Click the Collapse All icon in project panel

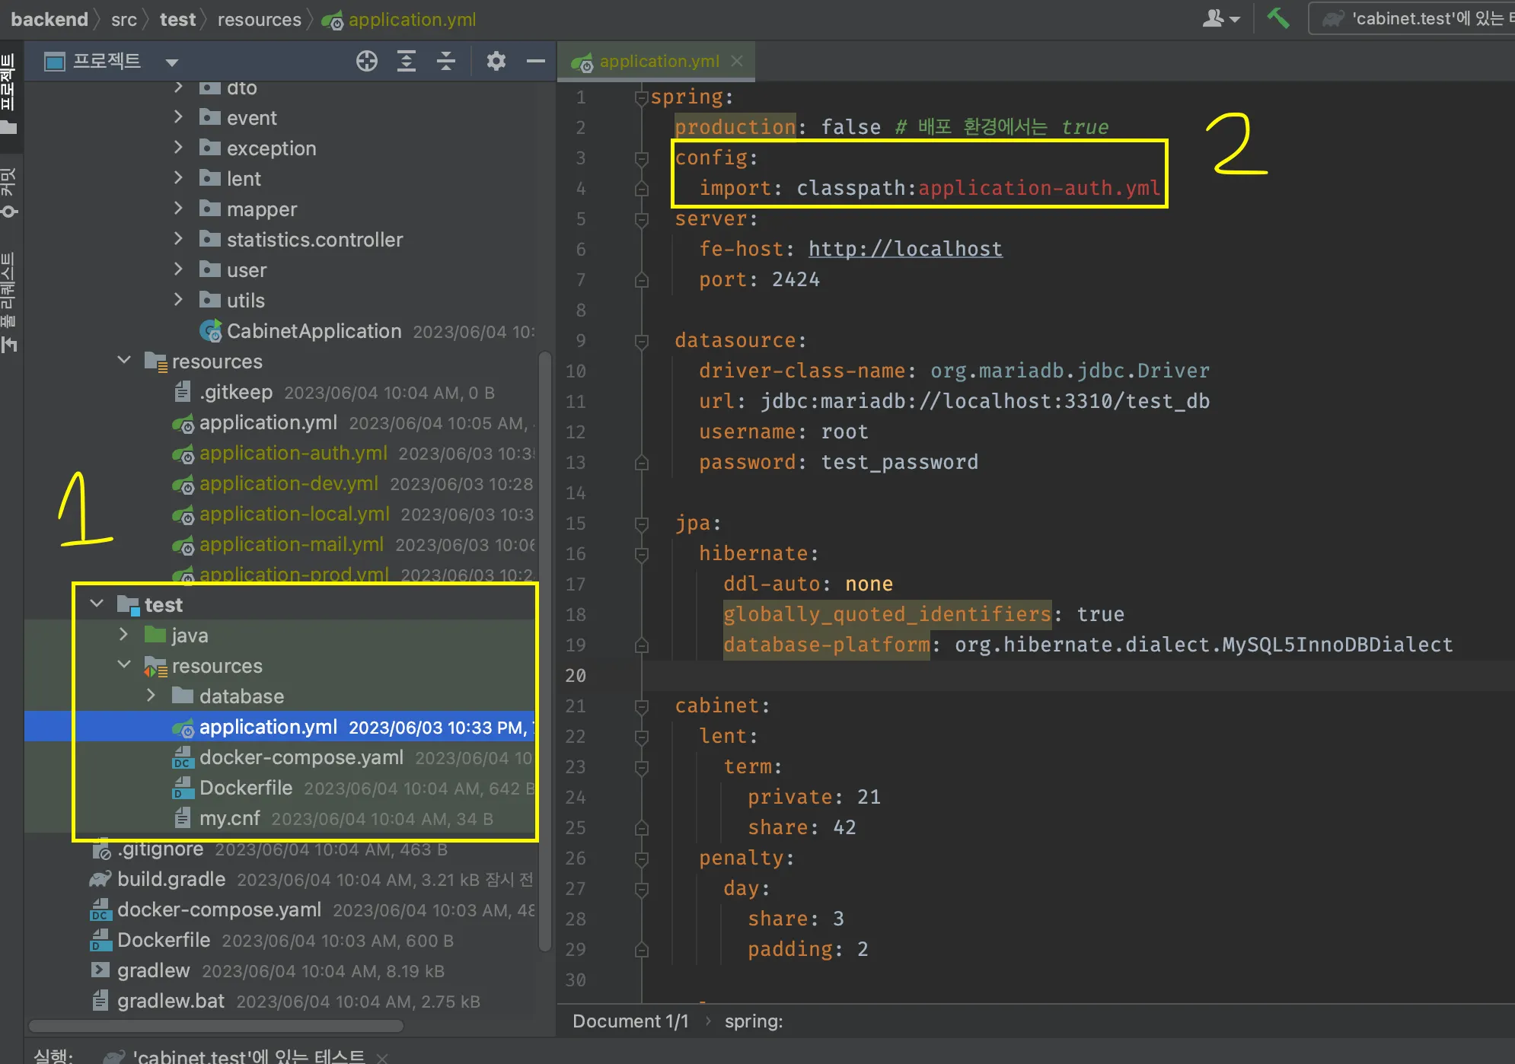(x=446, y=61)
